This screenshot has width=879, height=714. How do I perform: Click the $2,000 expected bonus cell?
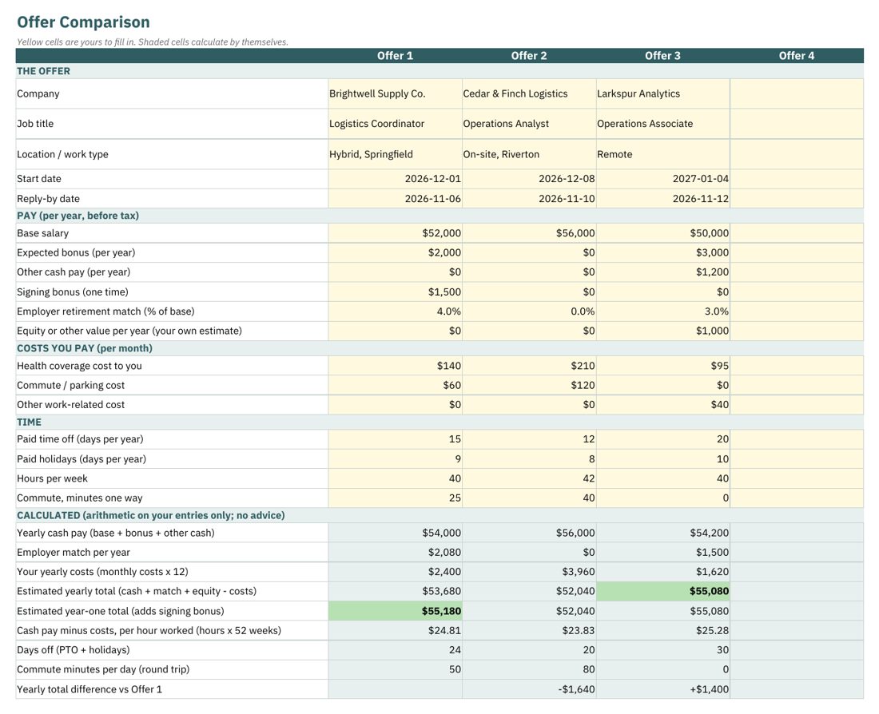[x=396, y=252]
